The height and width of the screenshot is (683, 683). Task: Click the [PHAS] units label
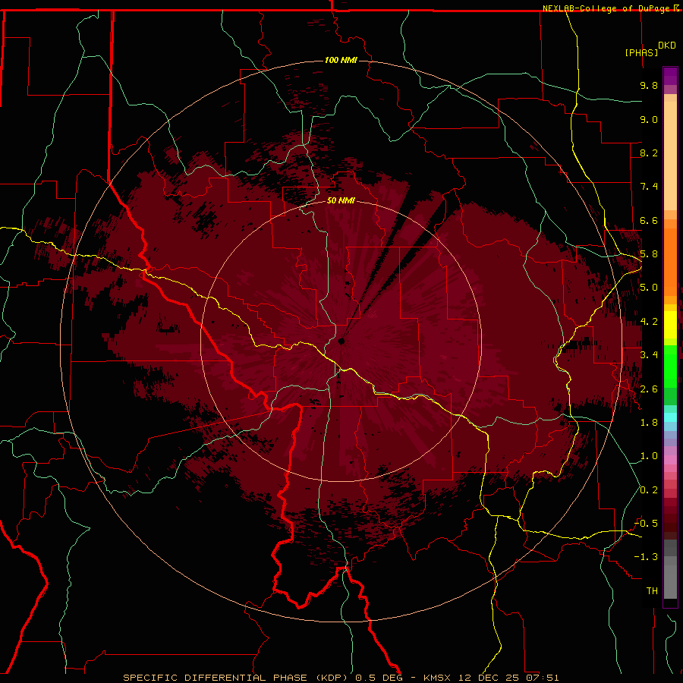pos(641,52)
